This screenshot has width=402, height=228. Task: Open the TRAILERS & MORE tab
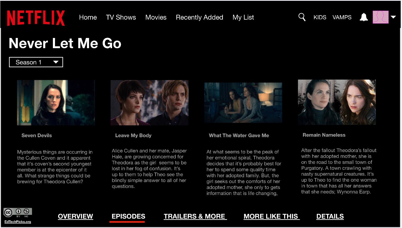[x=195, y=216]
